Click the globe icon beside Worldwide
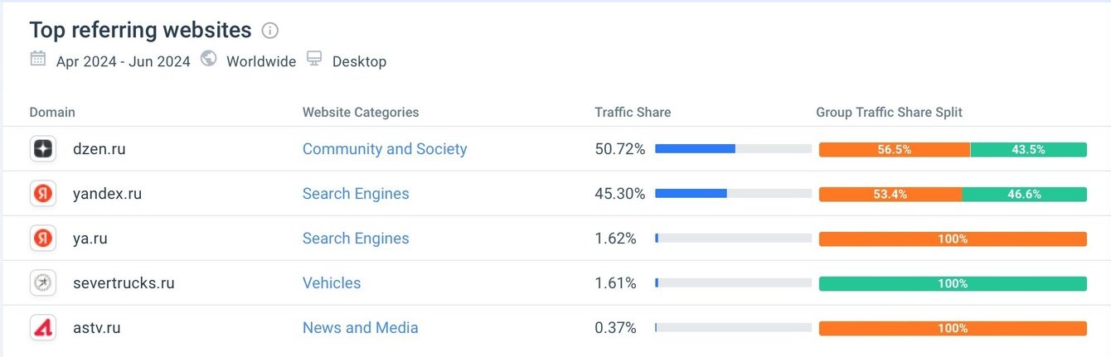Screen dimensions: 1111x357 pos(209,59)
